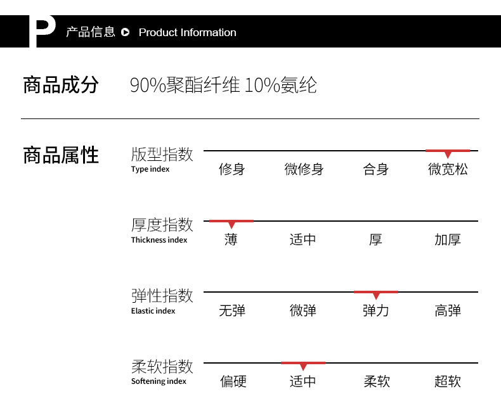This screenshot has width=501, height=413.
Task: Pick the 薄 thickness option
Action: pos(231,240)
